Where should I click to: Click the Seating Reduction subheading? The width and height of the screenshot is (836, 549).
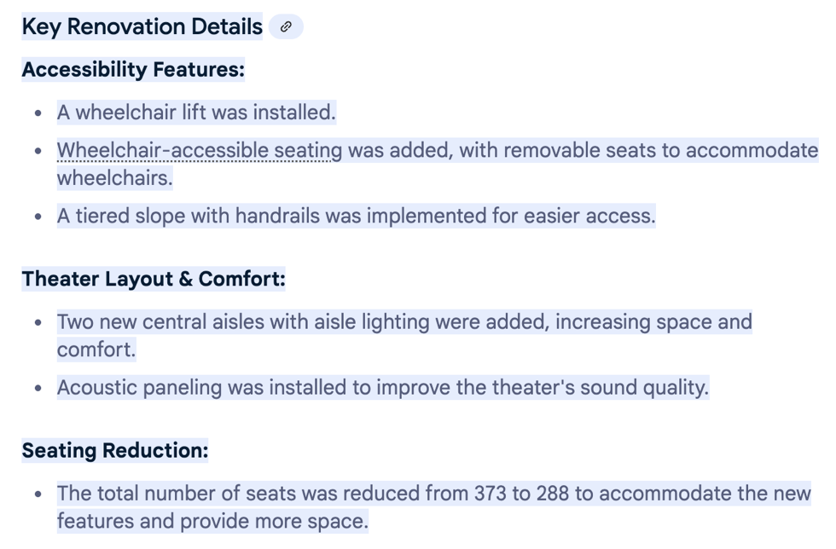click(x=115, y=450)
